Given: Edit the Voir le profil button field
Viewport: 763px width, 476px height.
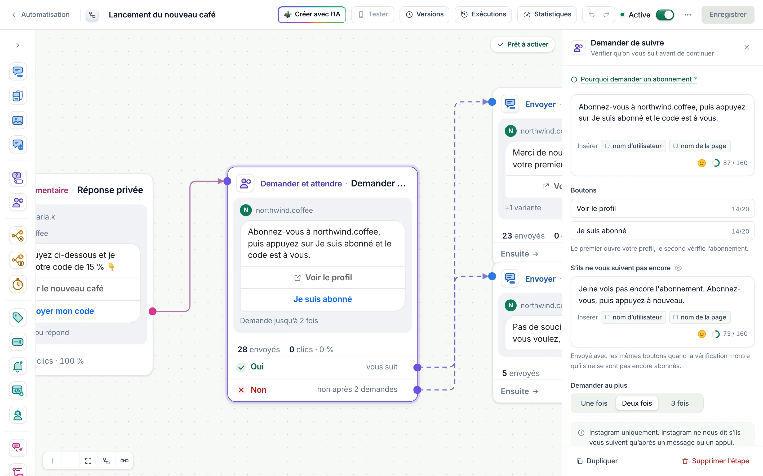Looking at the screenshot, I should click(x=662, y=208).
